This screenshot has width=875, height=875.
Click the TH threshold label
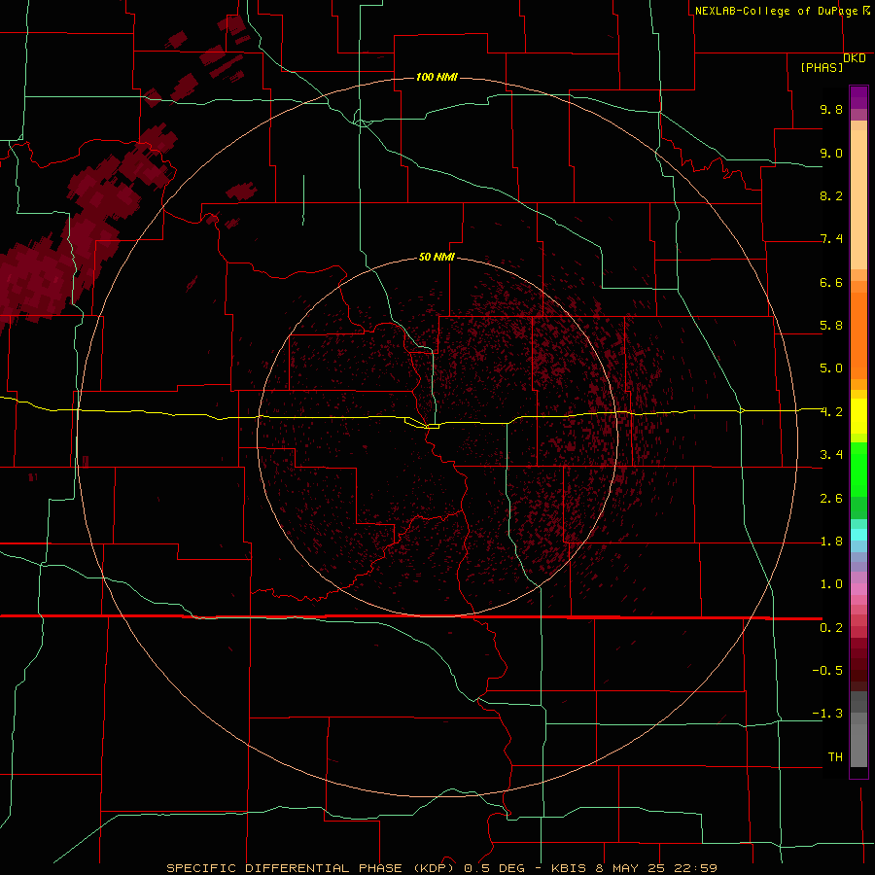(835, 757)
